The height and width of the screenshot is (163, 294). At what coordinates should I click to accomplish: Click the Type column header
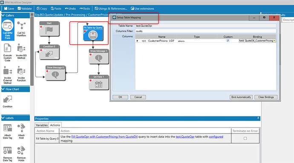[x=197, y=37]
